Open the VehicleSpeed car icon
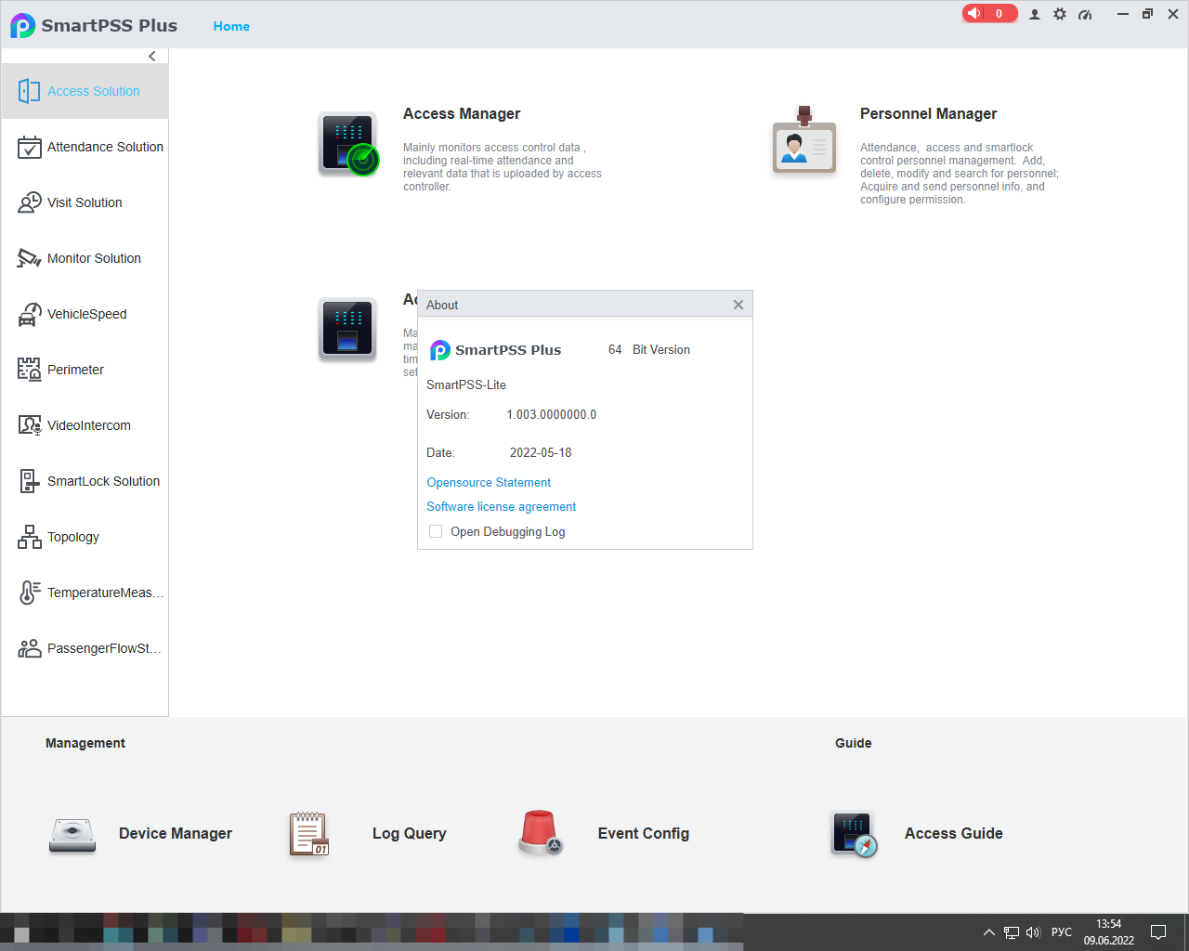1189x951 pixels. [29, 314]
